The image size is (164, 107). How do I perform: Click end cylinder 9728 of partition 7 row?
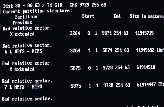tap(108, 85)
